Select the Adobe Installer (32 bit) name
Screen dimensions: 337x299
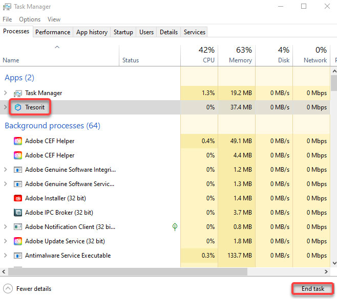tap(55, 198)
